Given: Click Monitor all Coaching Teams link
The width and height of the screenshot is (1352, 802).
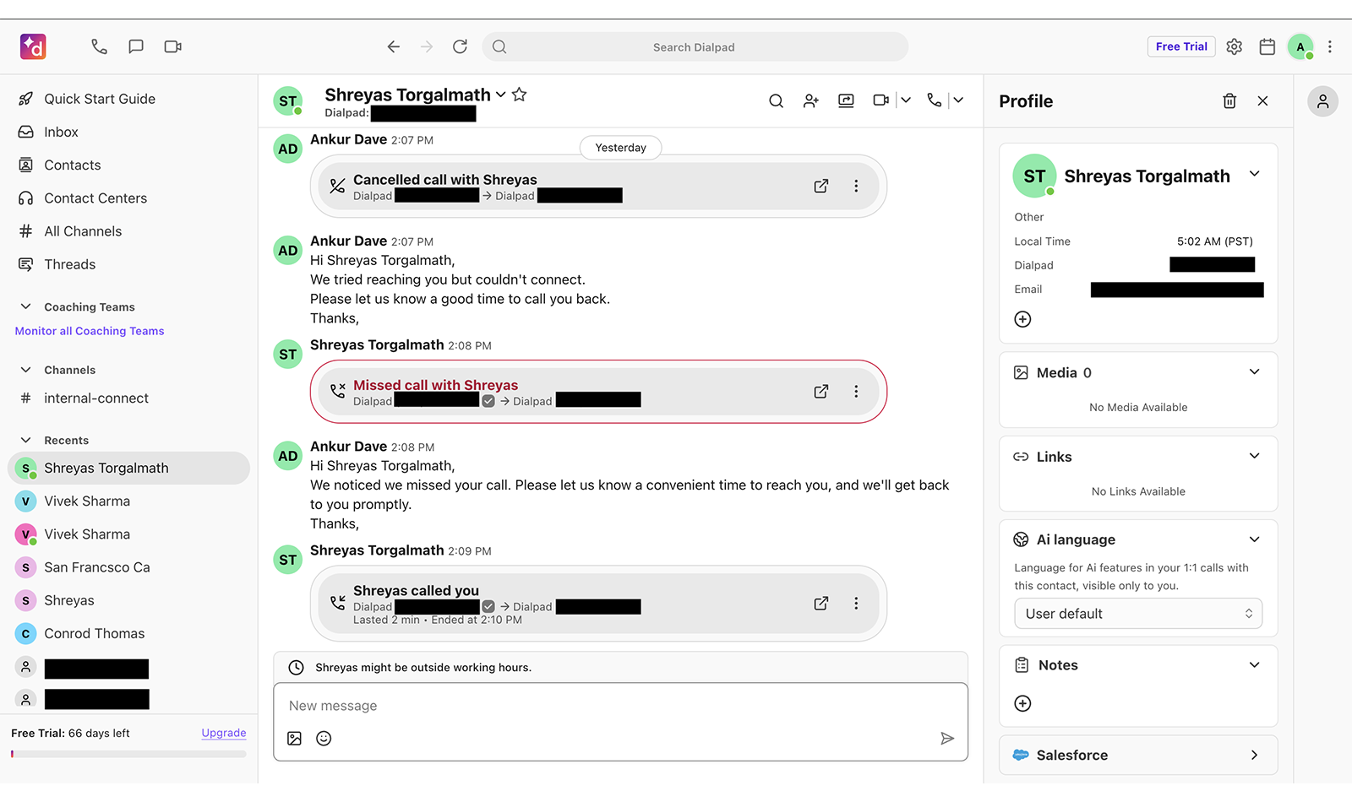Looking at the screenshot, I should coord(90,331).
